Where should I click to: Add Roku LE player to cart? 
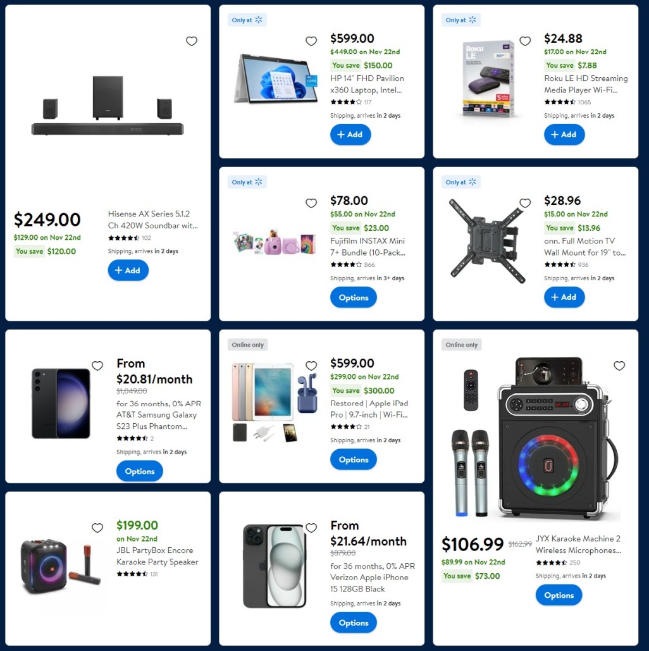(564, 135)
